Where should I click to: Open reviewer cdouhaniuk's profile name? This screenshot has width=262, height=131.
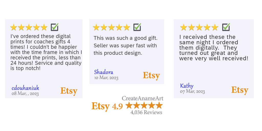[x=25, y=88]
